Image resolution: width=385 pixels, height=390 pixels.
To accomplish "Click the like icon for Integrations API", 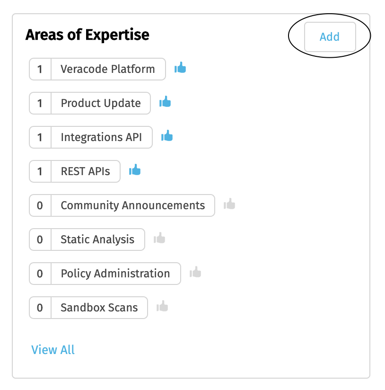I will click(166, 136).
